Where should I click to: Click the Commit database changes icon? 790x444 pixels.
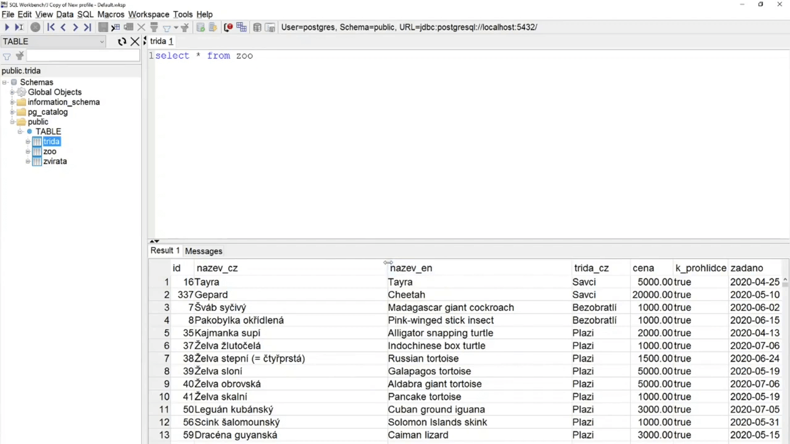[x=201, y=27]
